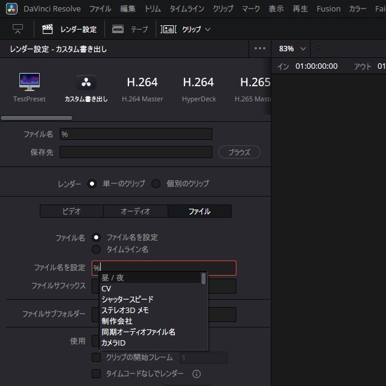
Task: Select the TestPreset render preset
Action: click(x=30, y=87)
